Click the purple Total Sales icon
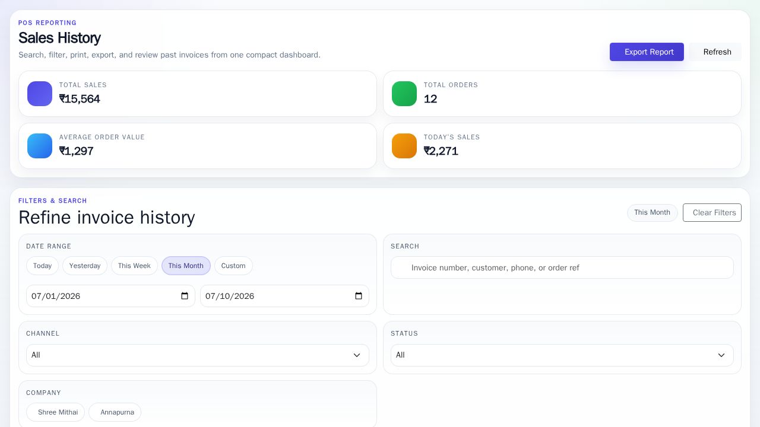The height and width of the screenshot is (427, 760). tap(40, 94)
